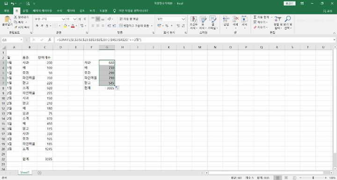This screenshot has height=180, width=337.
Task: Click the increase indent icon
Action: coord(114,26)
